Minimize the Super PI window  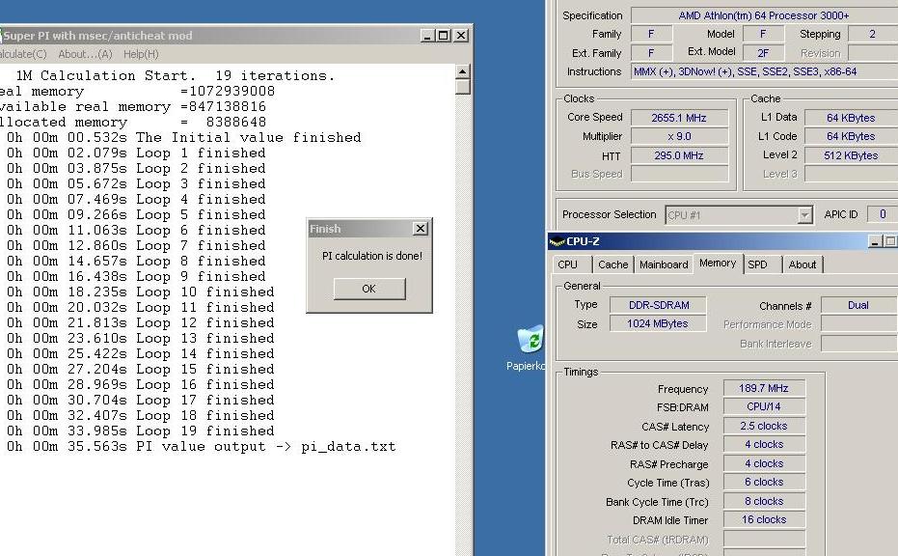coord(427,36)
